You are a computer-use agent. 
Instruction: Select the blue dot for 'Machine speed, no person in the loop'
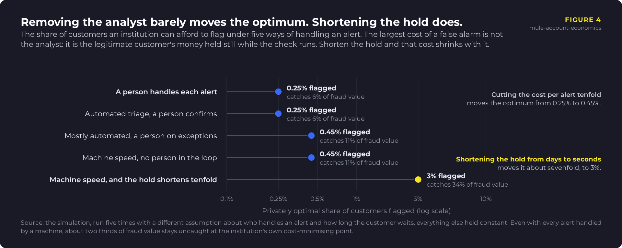click(x=311, y=158)
